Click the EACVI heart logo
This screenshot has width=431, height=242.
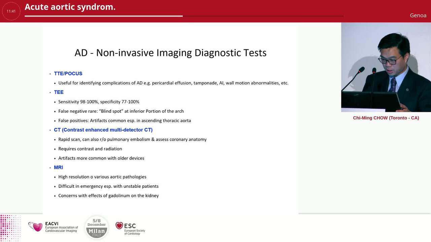coord(35,227)
